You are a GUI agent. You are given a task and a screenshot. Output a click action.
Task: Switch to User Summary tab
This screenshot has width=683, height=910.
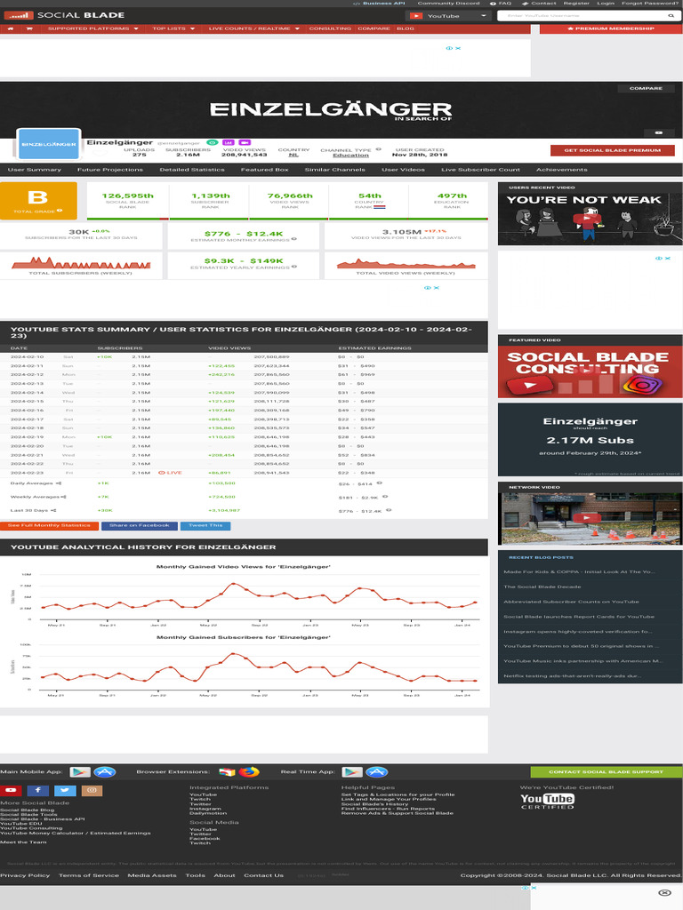[35, 170]
